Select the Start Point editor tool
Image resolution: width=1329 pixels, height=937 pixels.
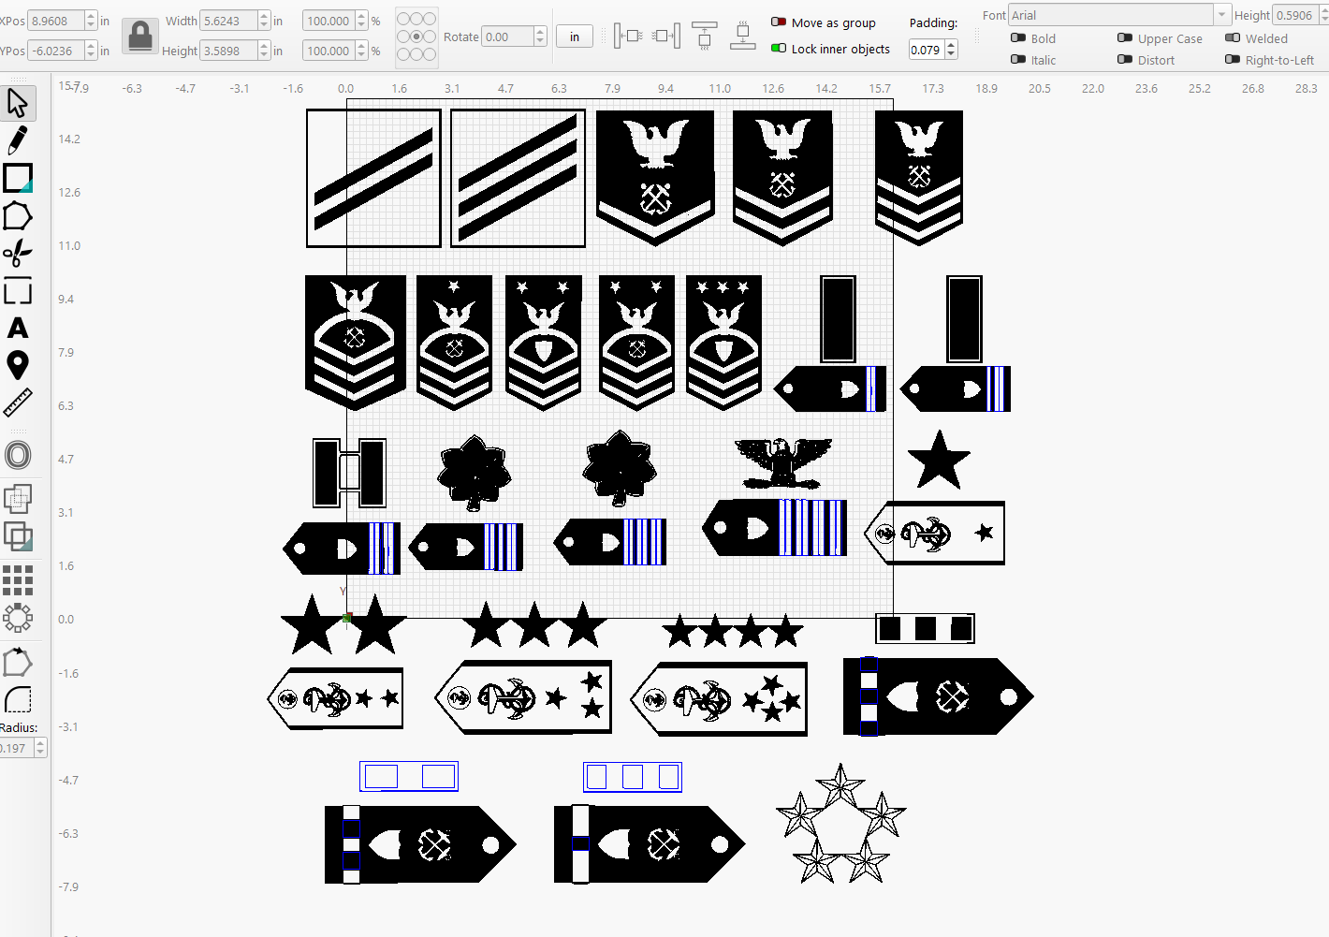[x=18, y=662]
